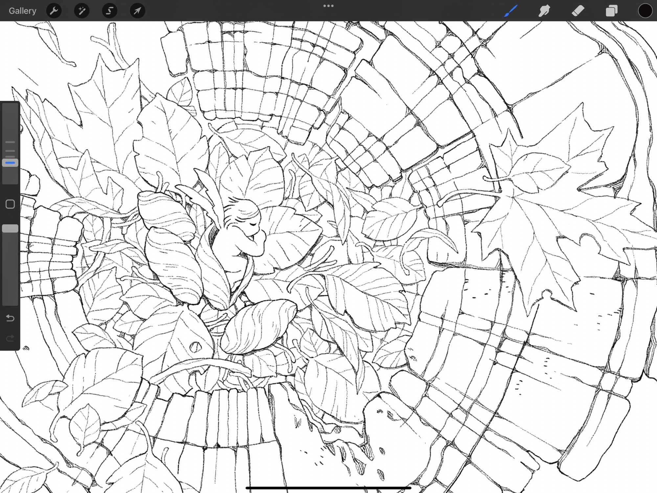Select the Eraser tool
Screen dimensions: 657x493
578,11
